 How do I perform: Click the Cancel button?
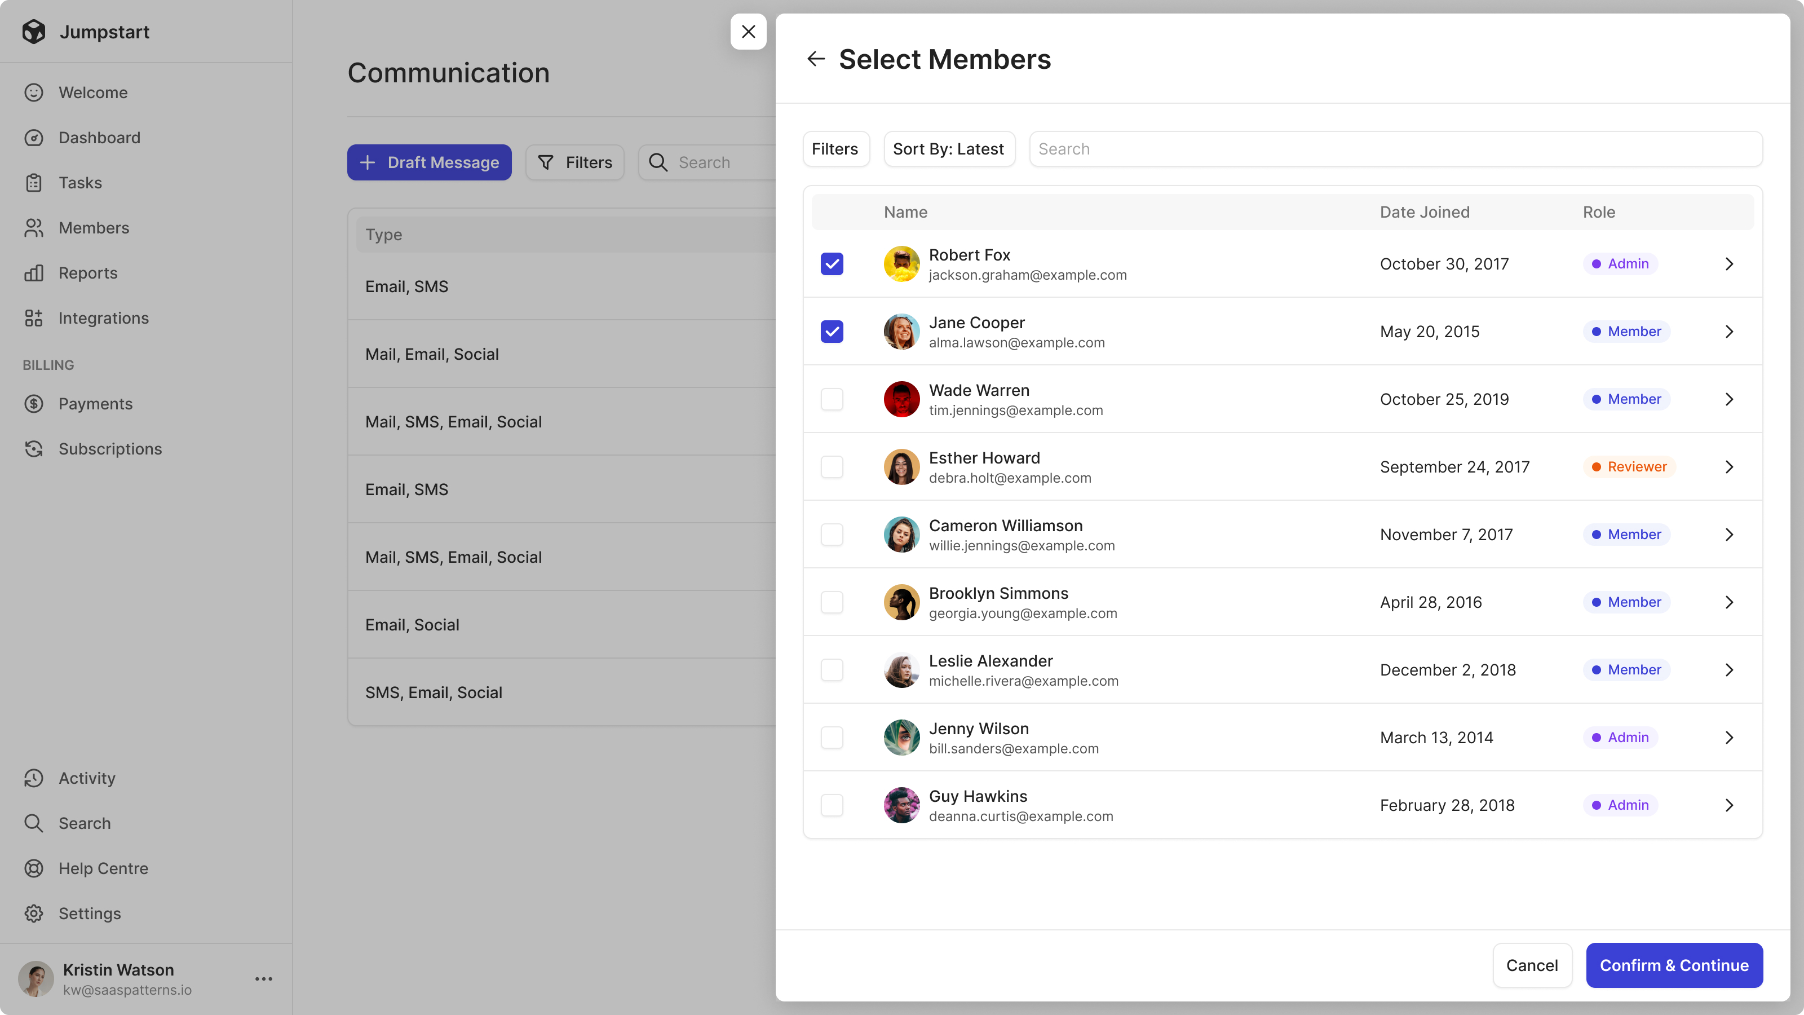click(1531, 965)
